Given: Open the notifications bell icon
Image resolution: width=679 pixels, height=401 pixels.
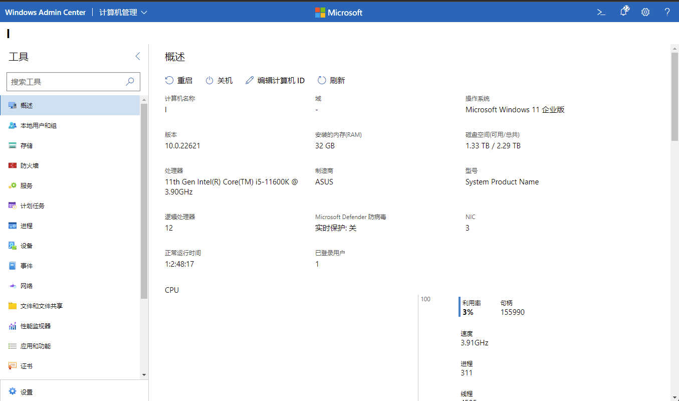Looking at the screenshot, I should (624, 12).
